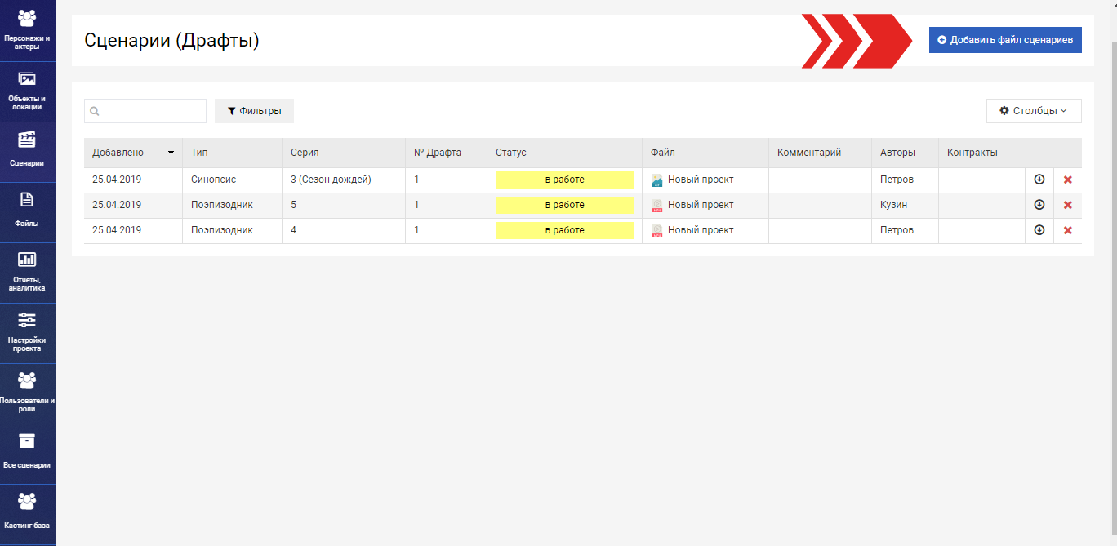Click Петров author in Синопсис row
Screen dimensions: 1117x546
(x=897, y=180)
